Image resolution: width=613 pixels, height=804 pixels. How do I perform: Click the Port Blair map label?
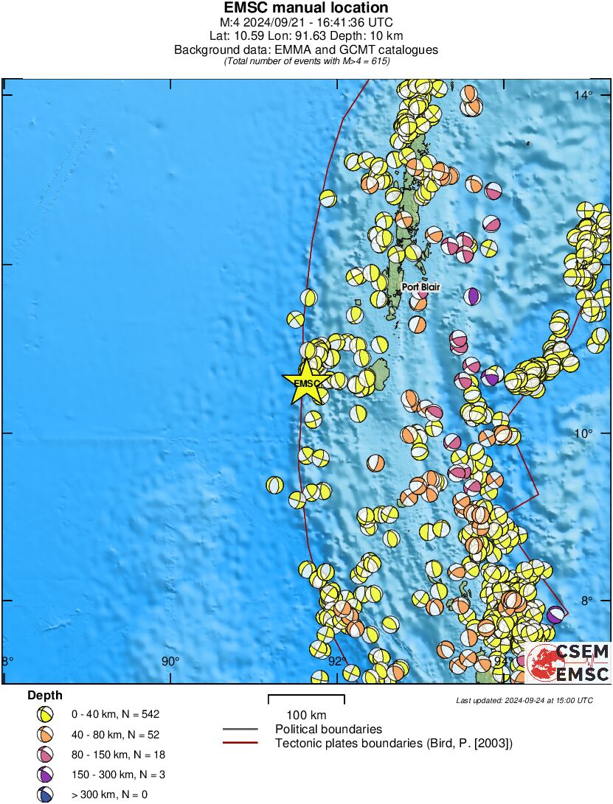(x=420, y=287)
